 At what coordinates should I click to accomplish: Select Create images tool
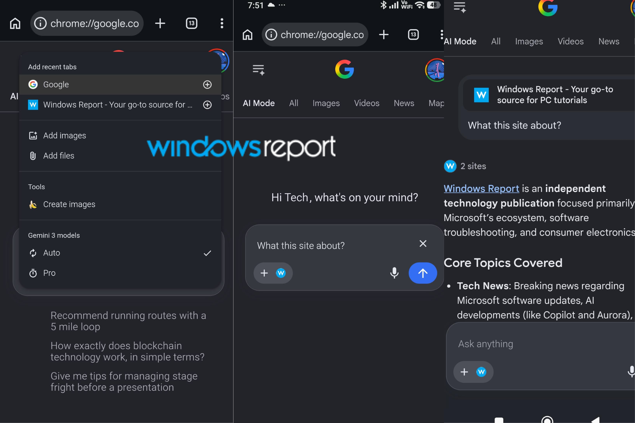click(x=120, y=204)
